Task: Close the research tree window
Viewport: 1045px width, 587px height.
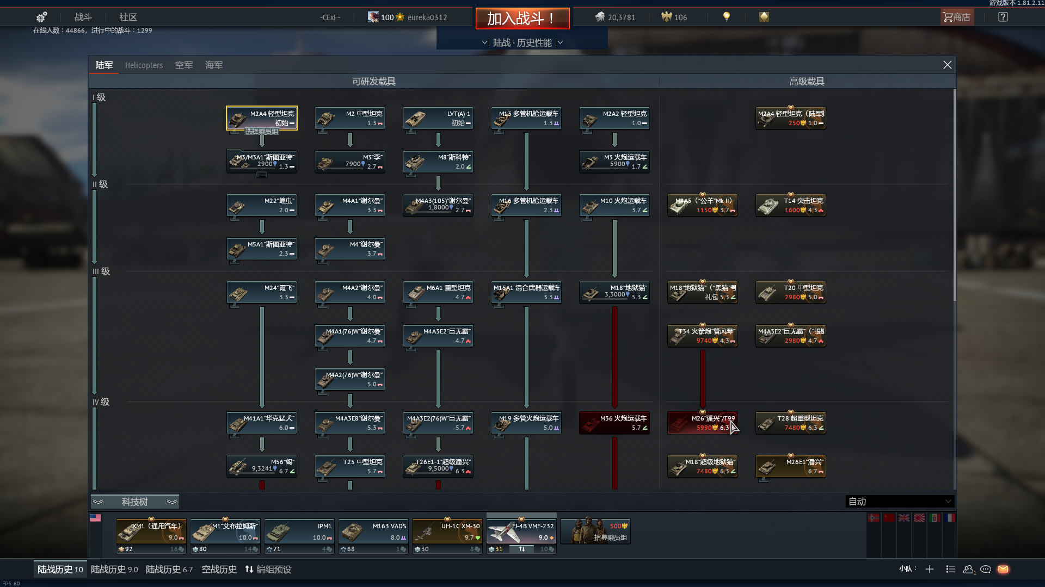Action: pos(947,65)
